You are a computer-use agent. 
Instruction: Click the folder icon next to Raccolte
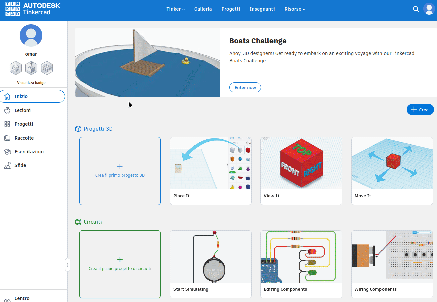point(7,138)
